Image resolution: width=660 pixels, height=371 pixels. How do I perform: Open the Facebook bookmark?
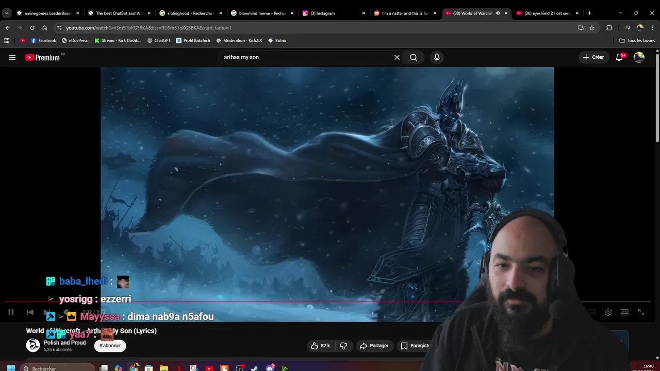click(x=43, y=40)
